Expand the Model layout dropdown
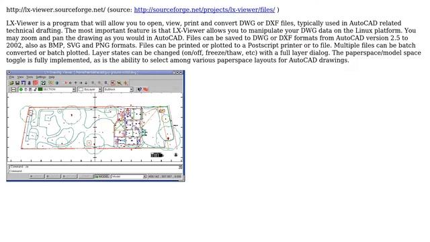This screenshot has width=430, height=242. click(144, 176)
